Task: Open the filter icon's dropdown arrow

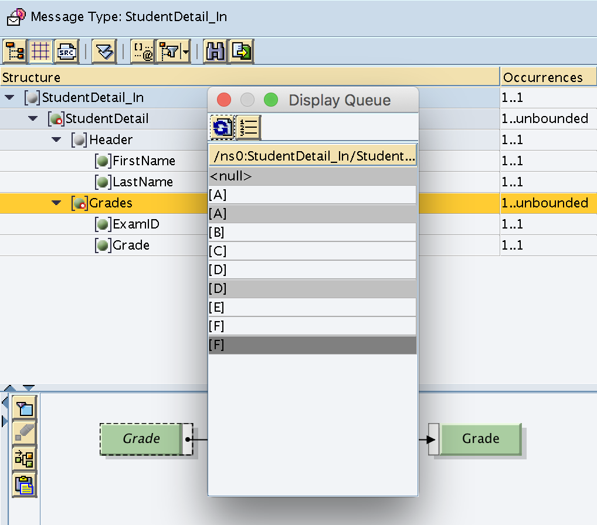Action: click(186, 51)
